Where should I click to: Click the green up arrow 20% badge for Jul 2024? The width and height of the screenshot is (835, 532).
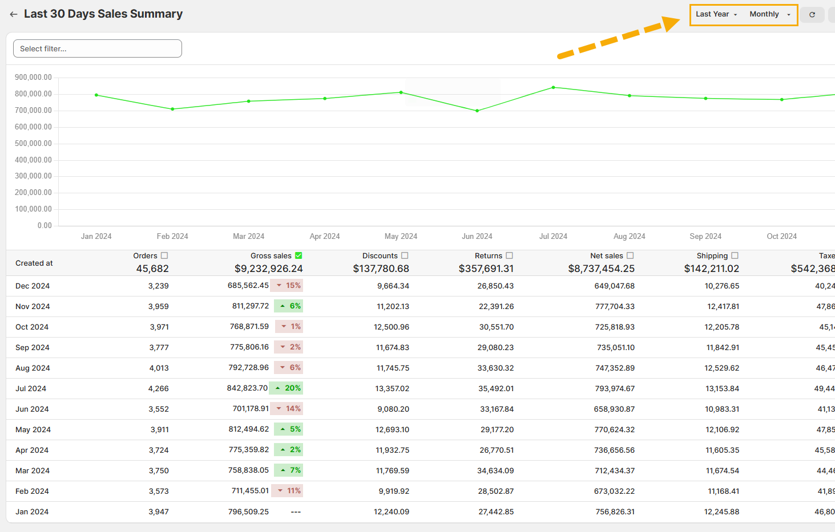tap(287, 388)
